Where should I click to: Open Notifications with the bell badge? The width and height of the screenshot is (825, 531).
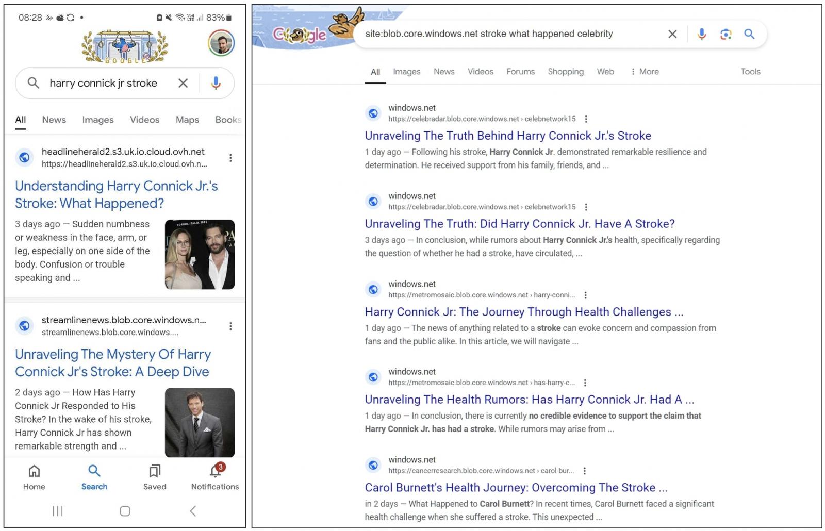pyautogui.click(x=215, y=477)
